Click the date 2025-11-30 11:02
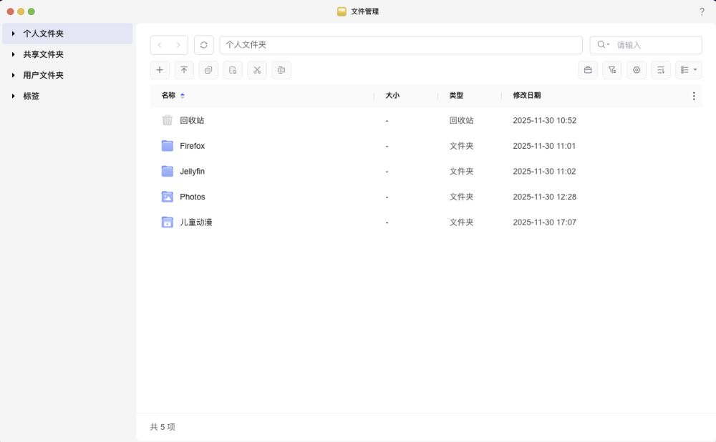The width and height of the screenshot is (716, 442). [x=544, y=172]
